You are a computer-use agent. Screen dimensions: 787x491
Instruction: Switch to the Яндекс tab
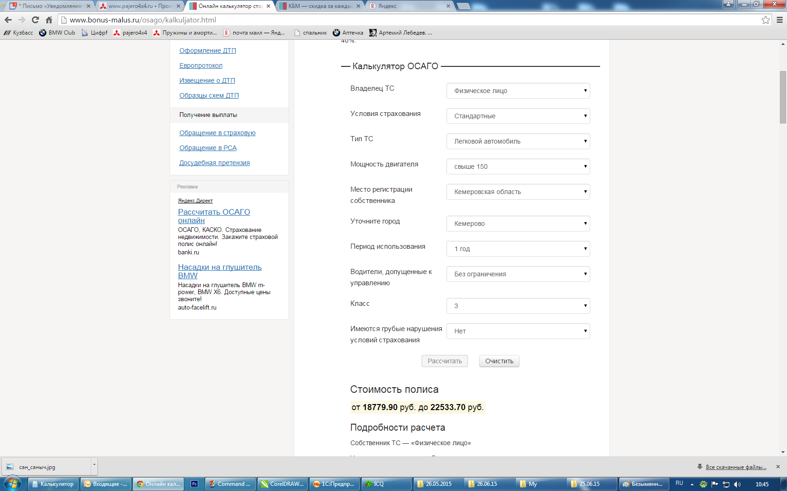408,6
